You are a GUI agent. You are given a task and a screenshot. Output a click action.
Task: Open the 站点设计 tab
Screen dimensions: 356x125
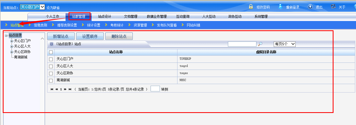coord(105,16)
